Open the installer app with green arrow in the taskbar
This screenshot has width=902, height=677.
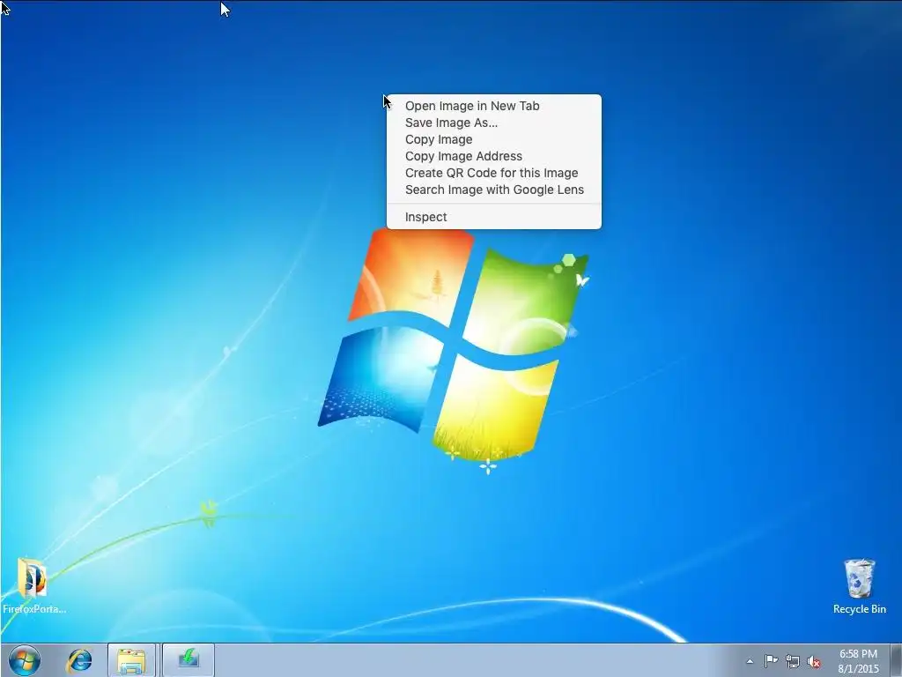pos(189,660)
